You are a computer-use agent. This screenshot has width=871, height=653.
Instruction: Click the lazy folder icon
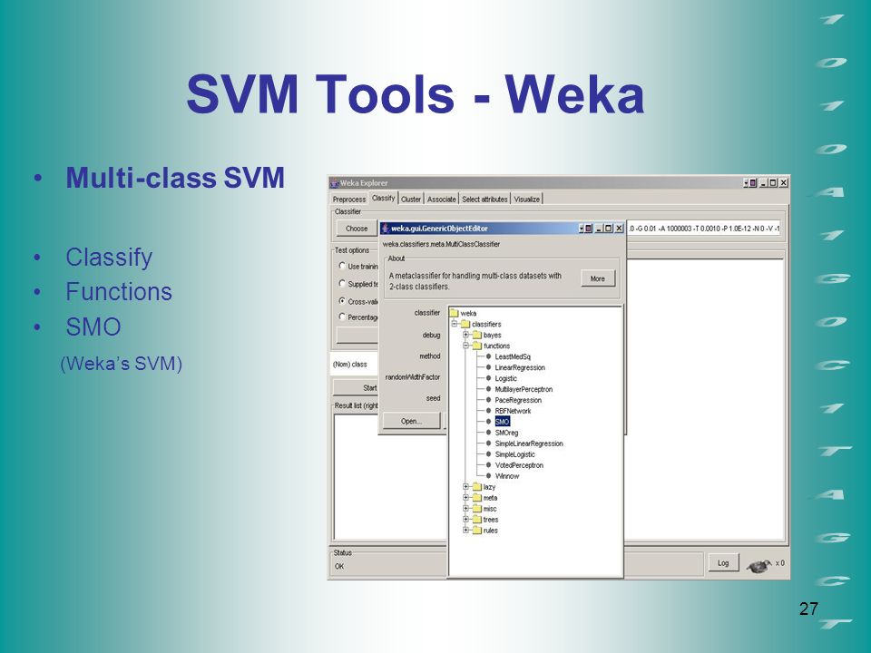coord(477,487)
